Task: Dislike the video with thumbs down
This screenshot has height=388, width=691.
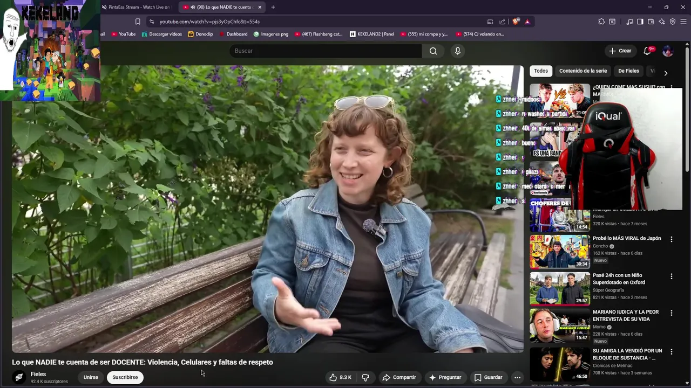Action: pos(365,377)
